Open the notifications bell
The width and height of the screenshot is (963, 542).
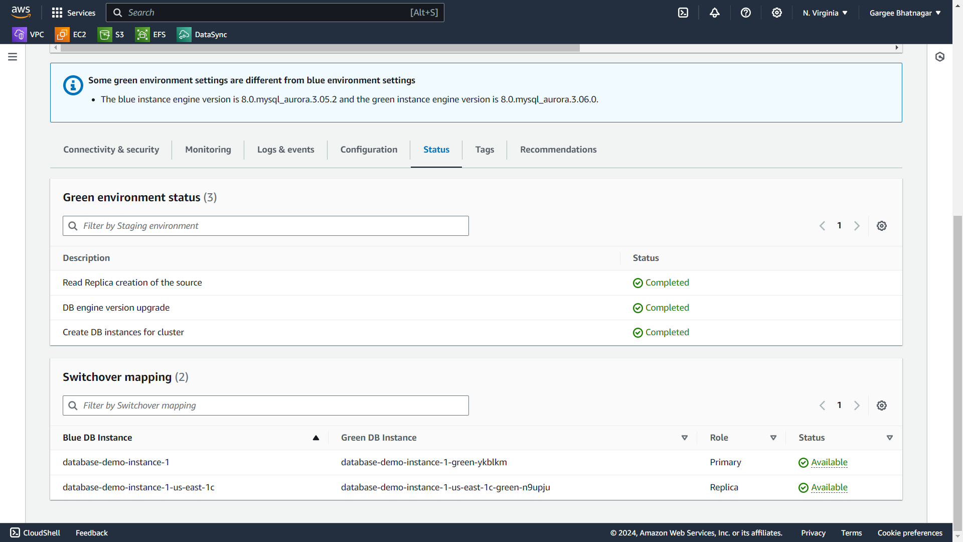pyautogui.click(x=714, y=13)
